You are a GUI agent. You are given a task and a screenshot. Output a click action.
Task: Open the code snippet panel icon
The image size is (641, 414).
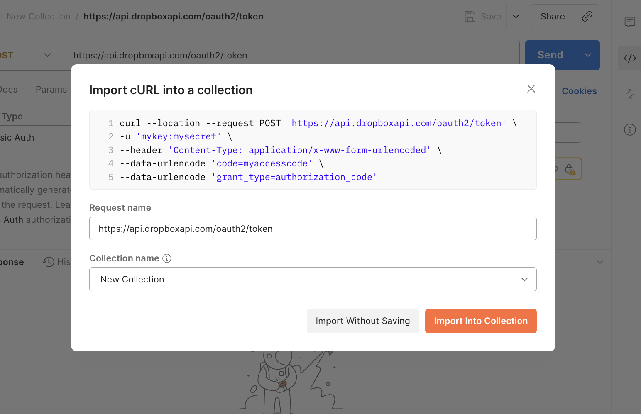click(629, 58)
